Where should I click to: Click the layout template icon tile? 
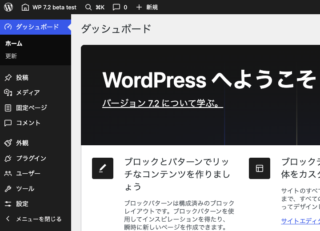pyautogui.click(x=260, y=168)
